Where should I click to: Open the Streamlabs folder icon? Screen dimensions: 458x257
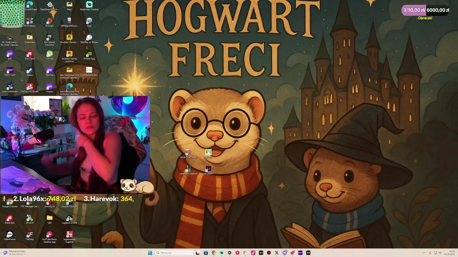pos(30,39)
